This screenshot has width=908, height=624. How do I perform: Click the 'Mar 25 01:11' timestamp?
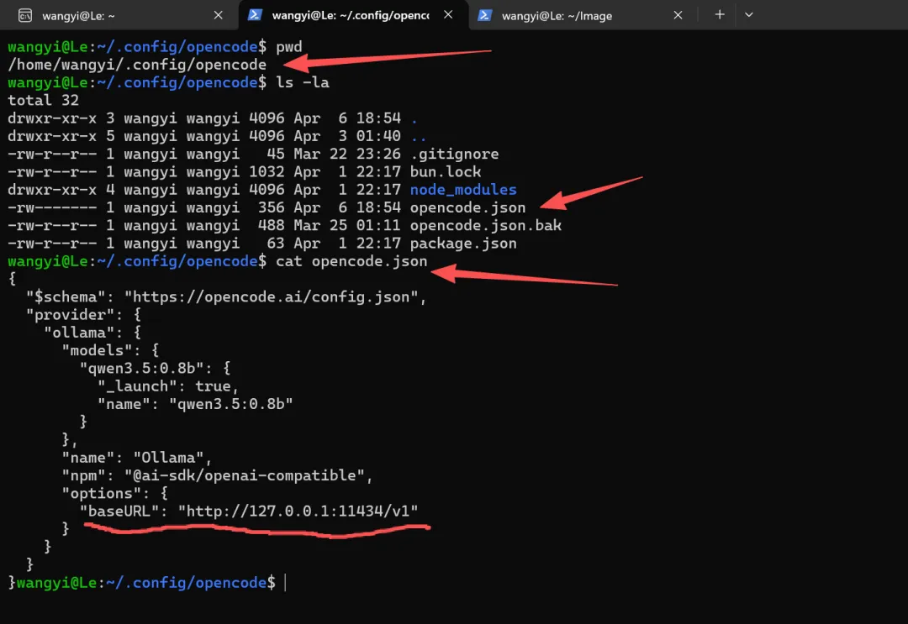coord(347,226)
